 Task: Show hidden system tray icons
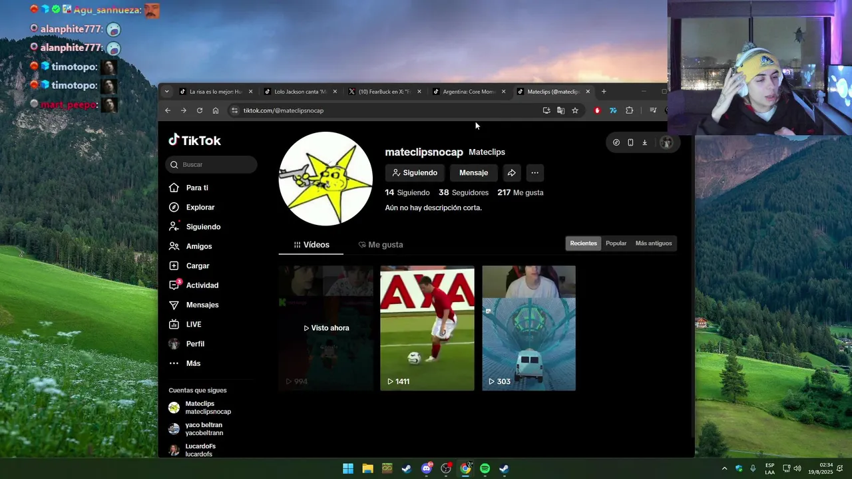pyautogui.click(x=724, y=468)
